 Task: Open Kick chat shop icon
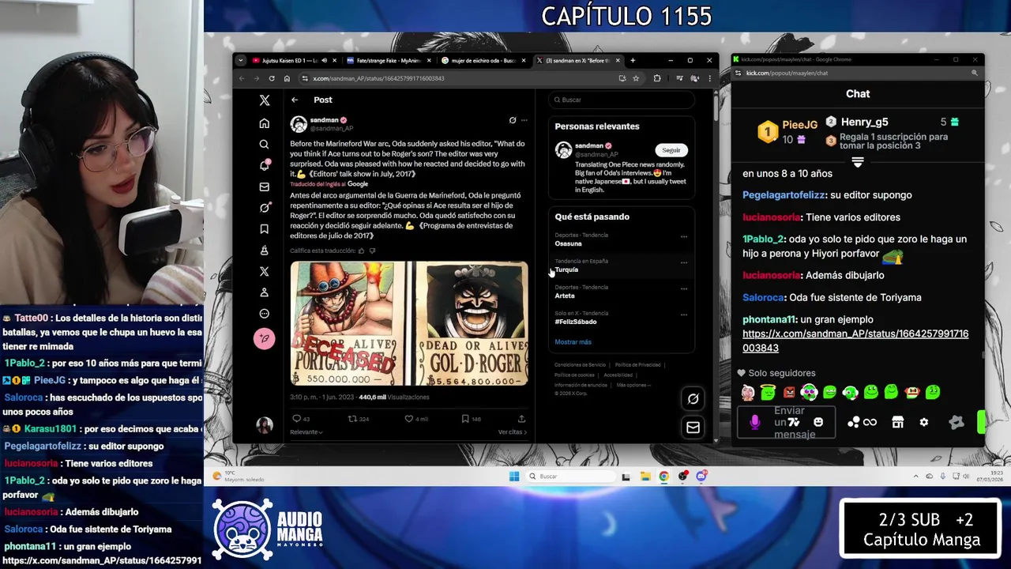click(x=898, y=423)
